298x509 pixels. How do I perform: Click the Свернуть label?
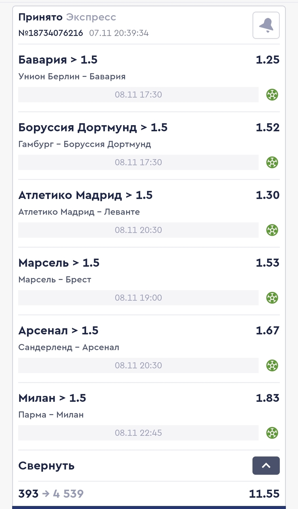pos(46,466)
